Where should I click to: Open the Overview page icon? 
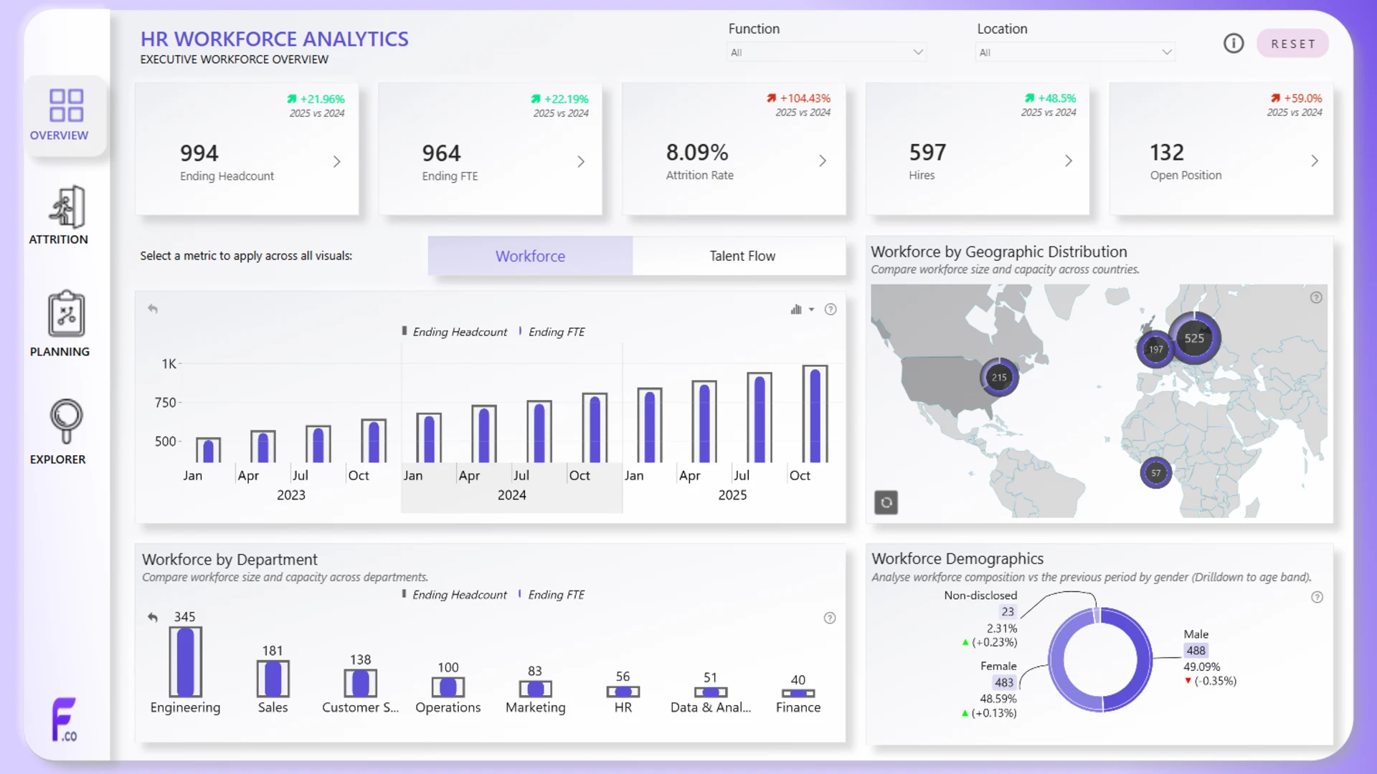pos(66,105)
